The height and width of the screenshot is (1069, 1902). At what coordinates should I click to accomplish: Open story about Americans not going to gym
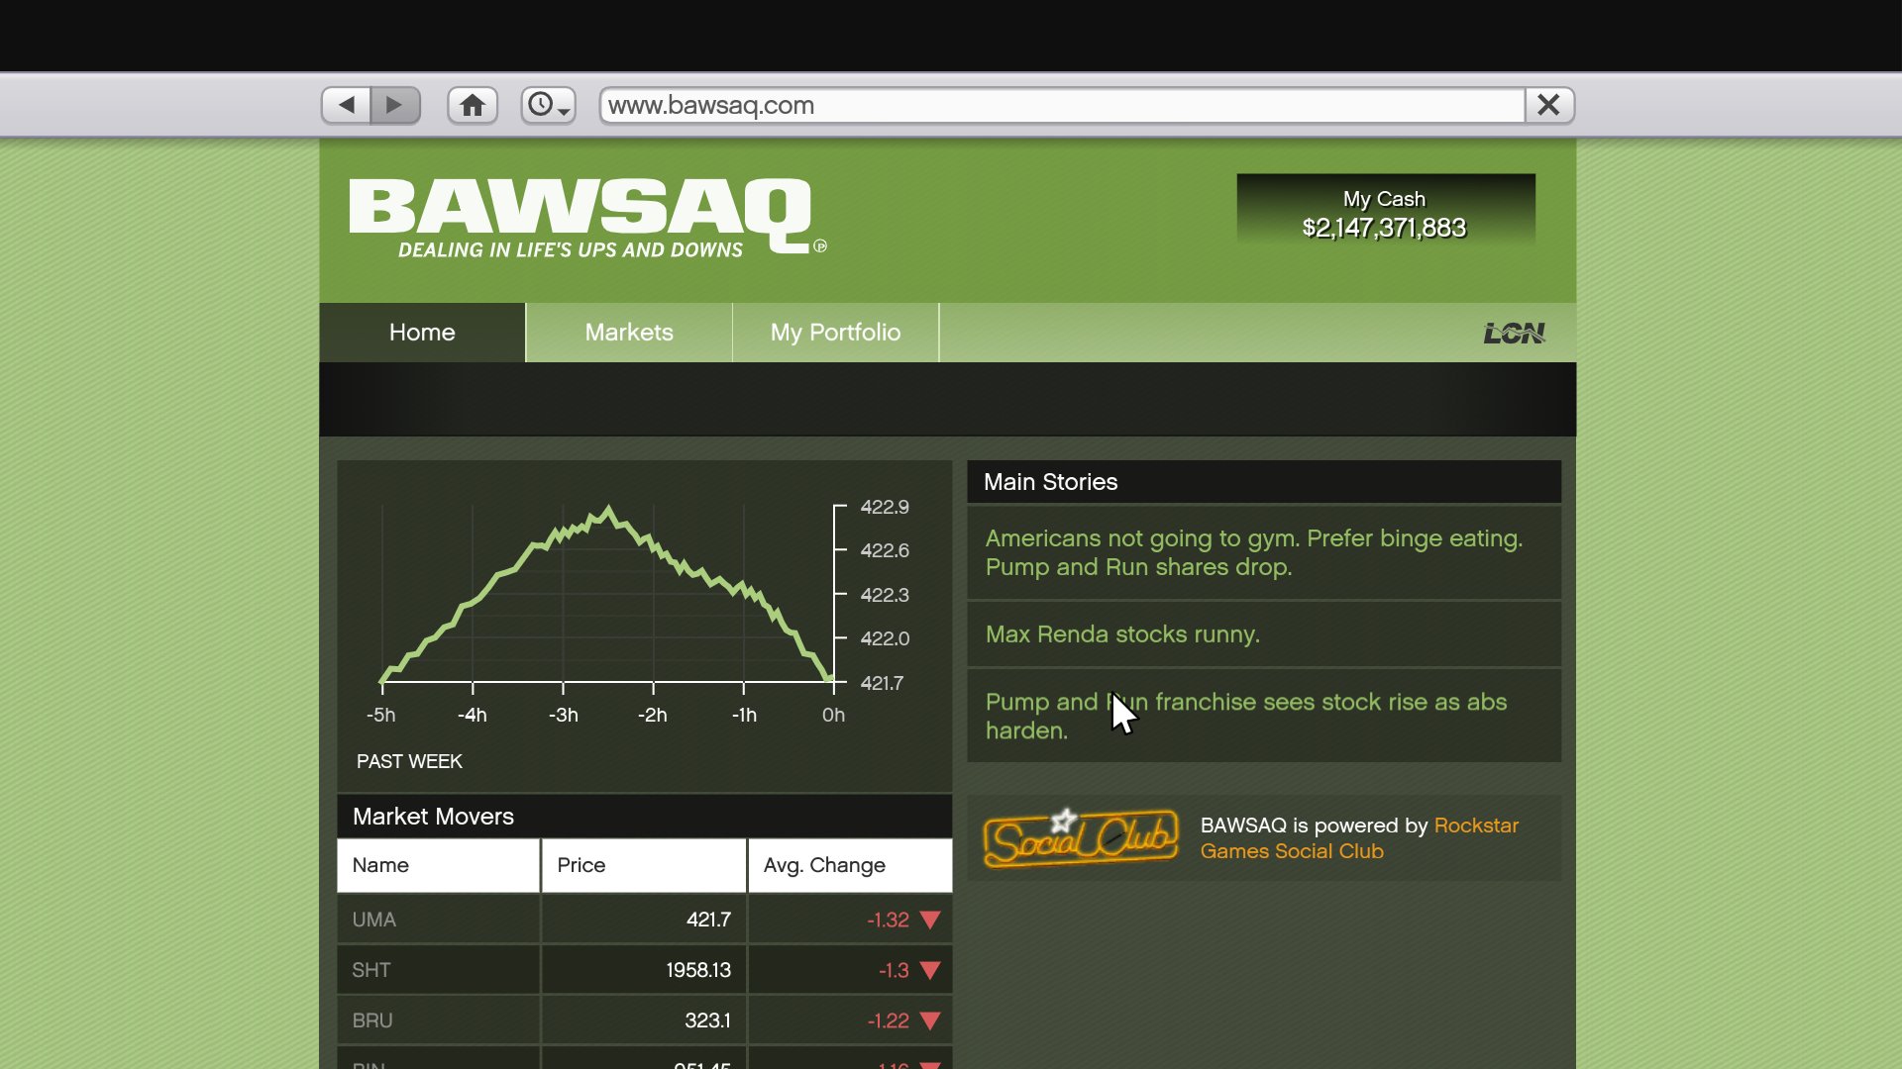(x=1264, y=552)
